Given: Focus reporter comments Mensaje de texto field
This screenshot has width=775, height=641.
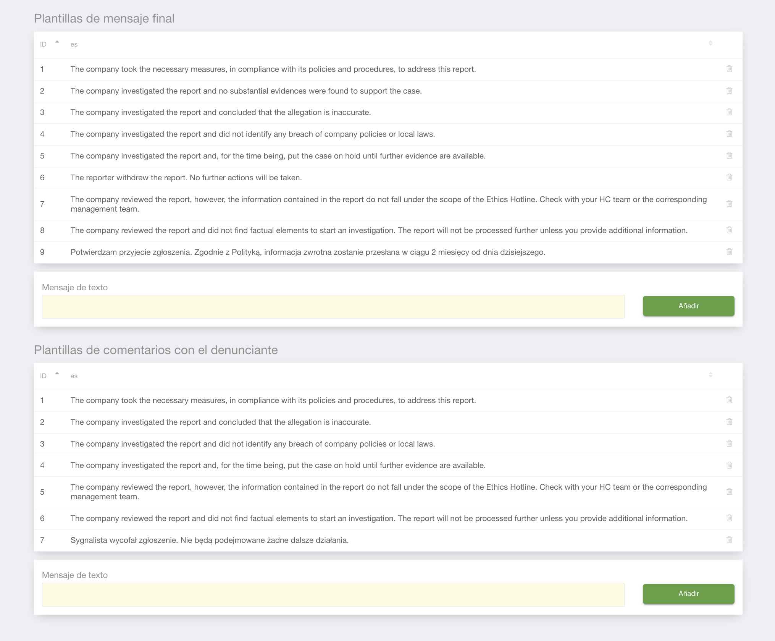Looking at the screenshot, I should coord(333,594).
